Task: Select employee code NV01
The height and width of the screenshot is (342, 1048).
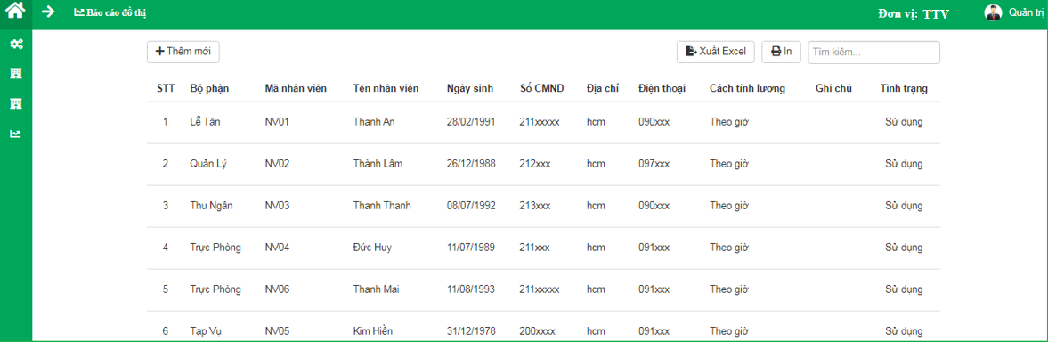Action: click(x=277, y=122)
